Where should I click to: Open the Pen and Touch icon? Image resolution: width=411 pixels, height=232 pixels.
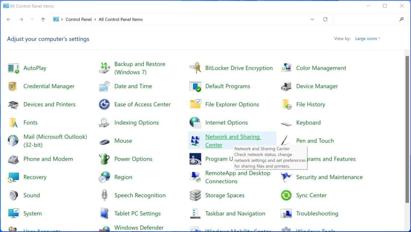[x=285, y=140]
